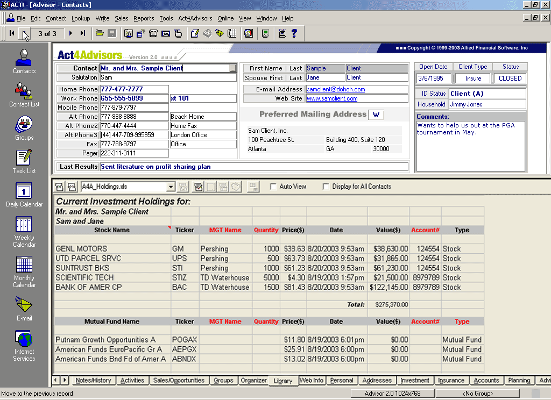This screenshot has width=551, height=400.
Task: Switch to the Insurance tab
Action: [x=451, y=380]
